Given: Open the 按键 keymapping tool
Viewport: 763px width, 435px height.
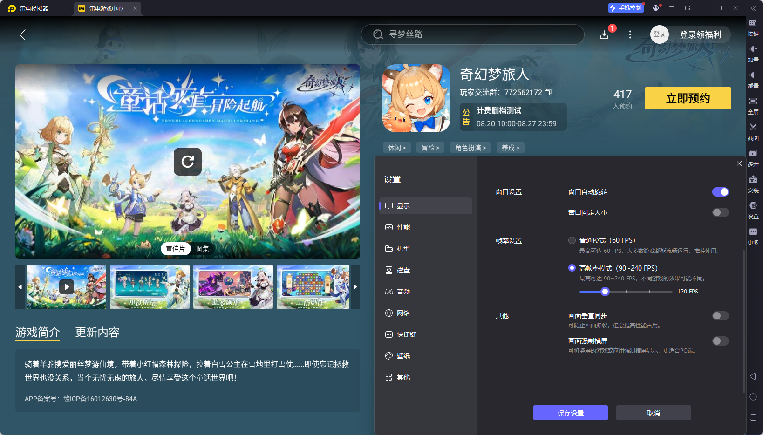Looking at the screenshot, I should (753, 27).
